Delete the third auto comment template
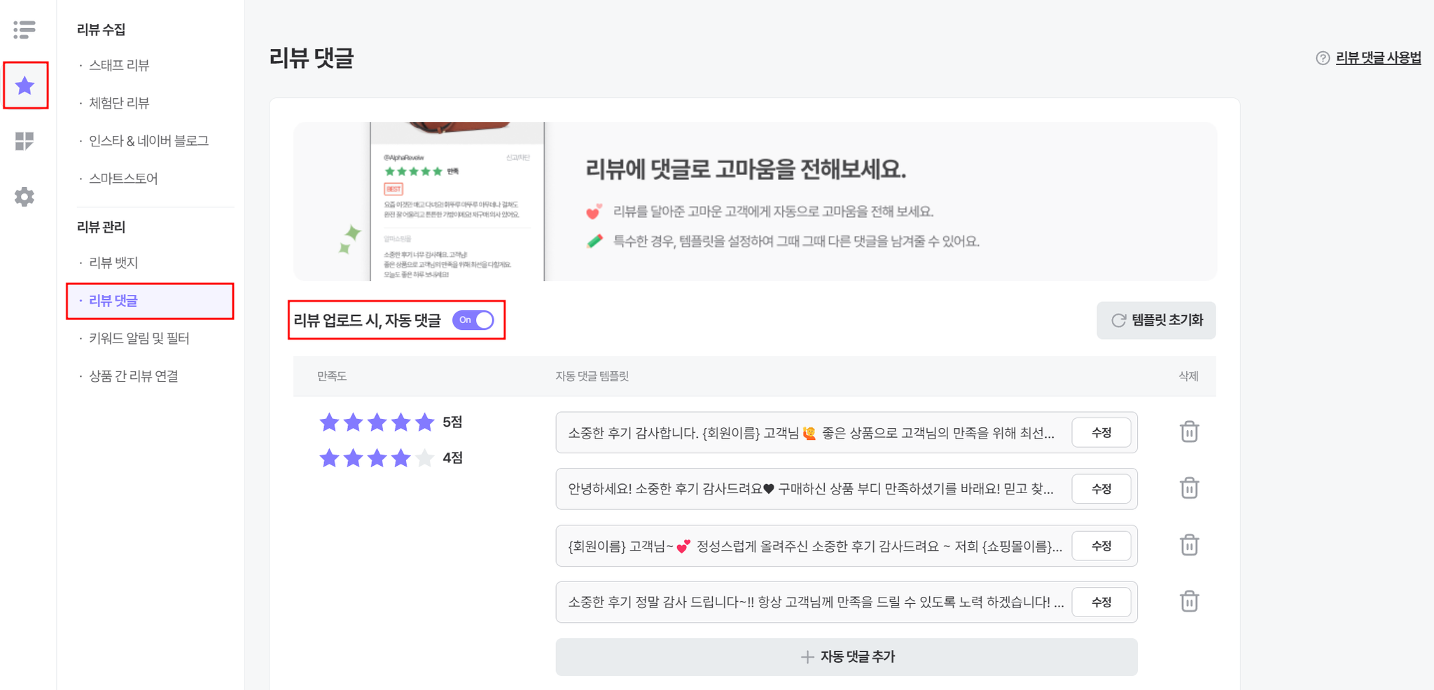 (x=1189, y=545)
